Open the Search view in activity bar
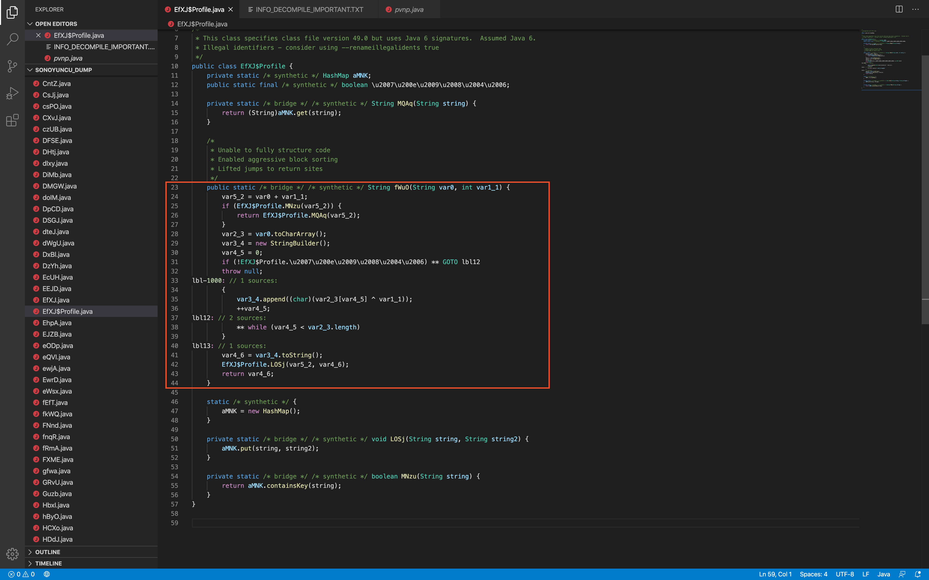929x580 pixels. point(12,39)
